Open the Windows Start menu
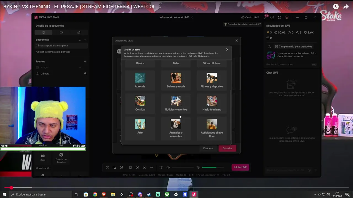This screenshot has height=198, width=353. tap(4, 194)
